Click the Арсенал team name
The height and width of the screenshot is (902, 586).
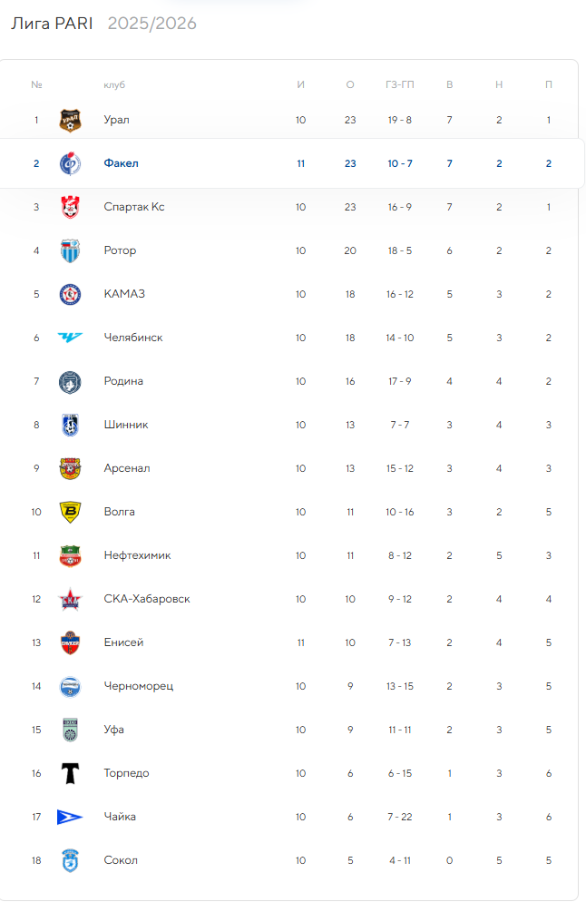127,468
